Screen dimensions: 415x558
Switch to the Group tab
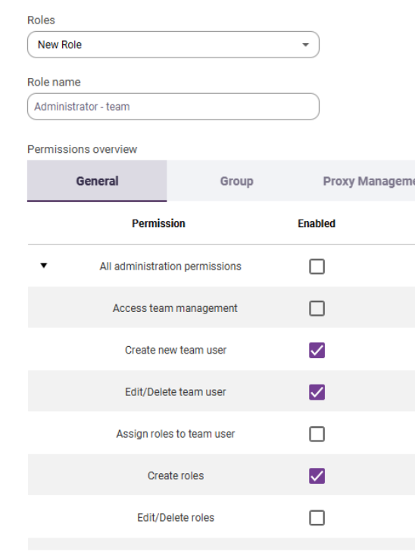point(237,181)
